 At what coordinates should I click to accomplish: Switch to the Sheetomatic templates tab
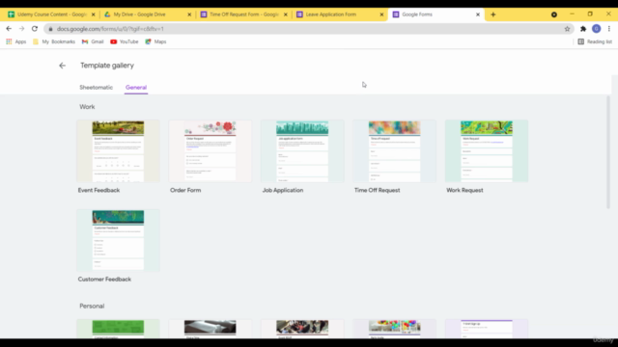click(97, 88)
